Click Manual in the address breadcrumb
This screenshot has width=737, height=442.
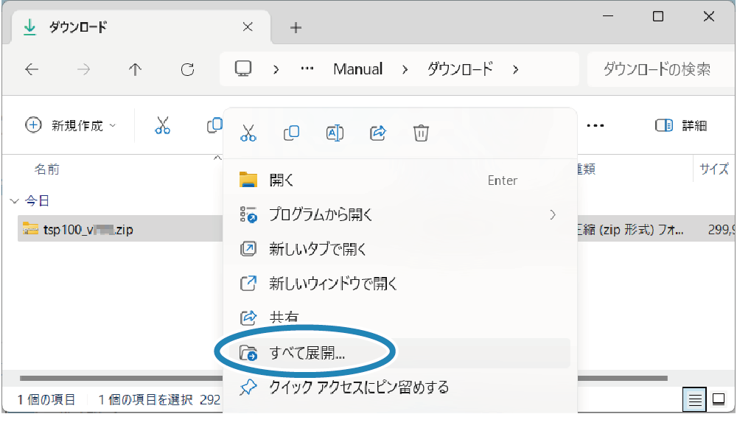[x=357, y=69]
